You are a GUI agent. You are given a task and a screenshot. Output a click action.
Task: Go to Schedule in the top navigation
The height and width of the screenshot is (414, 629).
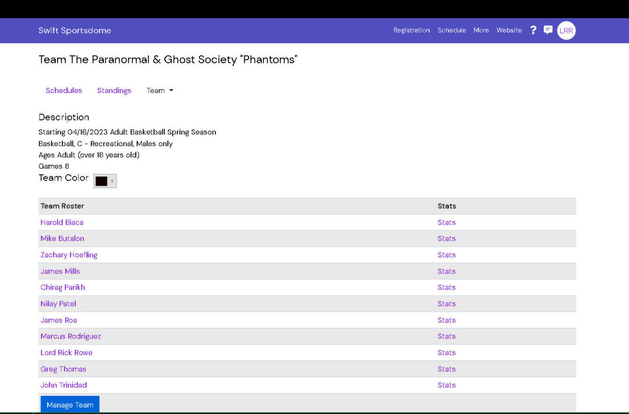(451, 30)
